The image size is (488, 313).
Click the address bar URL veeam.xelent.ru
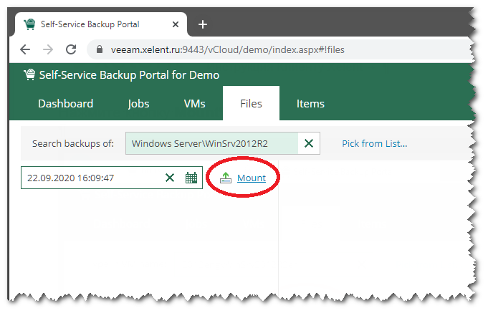tap(228, 49)
